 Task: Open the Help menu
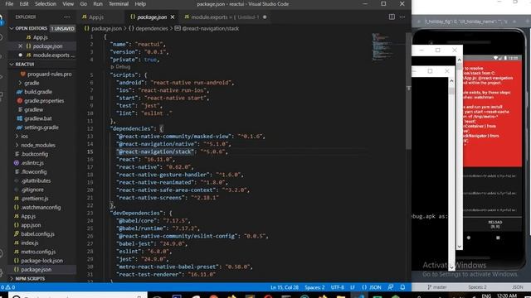click(140, 4)
